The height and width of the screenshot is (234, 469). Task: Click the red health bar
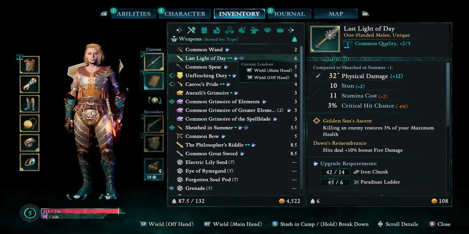click(x=80, y=211)
